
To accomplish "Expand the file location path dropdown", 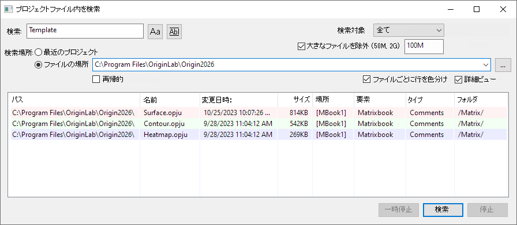I will click(485, 65).
